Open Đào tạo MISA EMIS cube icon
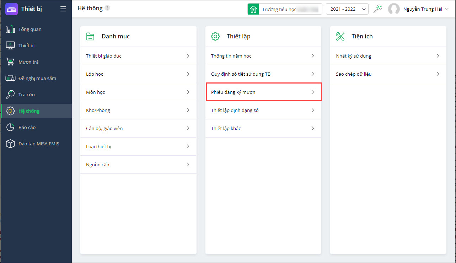Viewport: 456px width, 263px height. 10,144
